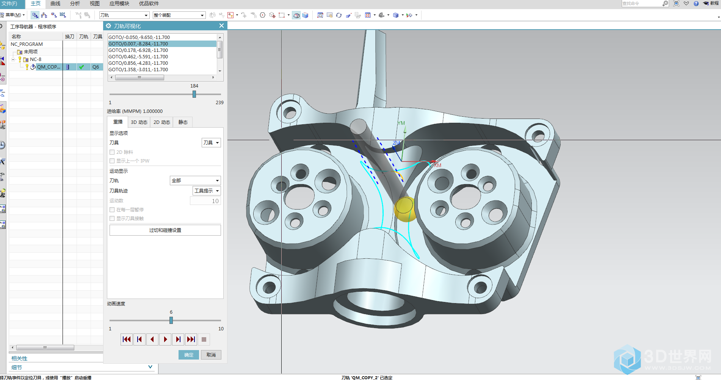The image size is (721, 380).
Task: Click the stop playback button
Action: [x=204, y=339]
